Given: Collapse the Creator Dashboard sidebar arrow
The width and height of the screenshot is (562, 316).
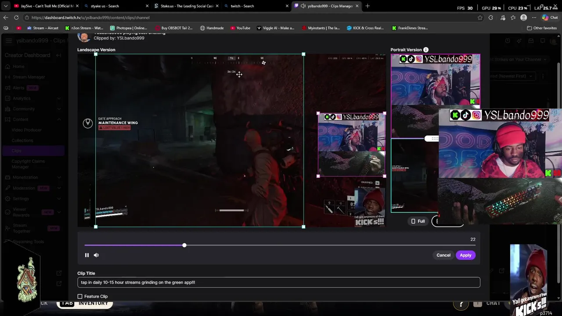Looking at the screenshot, I should click(x=59, y=55).
